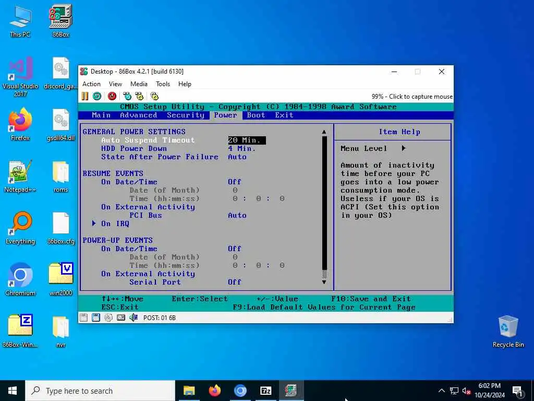Send Ctrl+Alt+Del via the blue toolbar icon
This screenshot has height=401, width=534.
[x=127, y=96]
